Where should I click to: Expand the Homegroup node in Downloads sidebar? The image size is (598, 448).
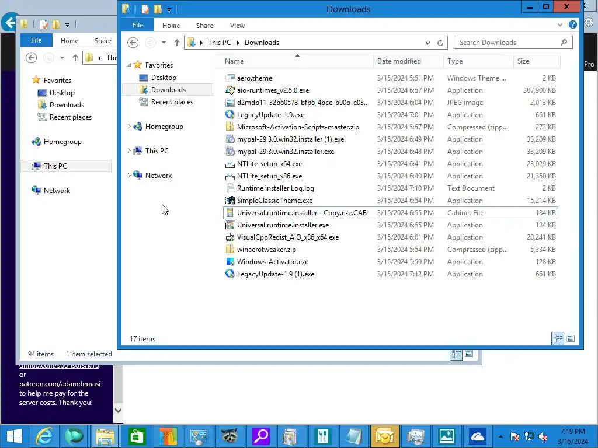coord(129,127)
